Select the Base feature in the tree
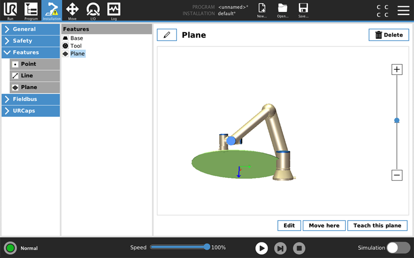 pos(76,38)
